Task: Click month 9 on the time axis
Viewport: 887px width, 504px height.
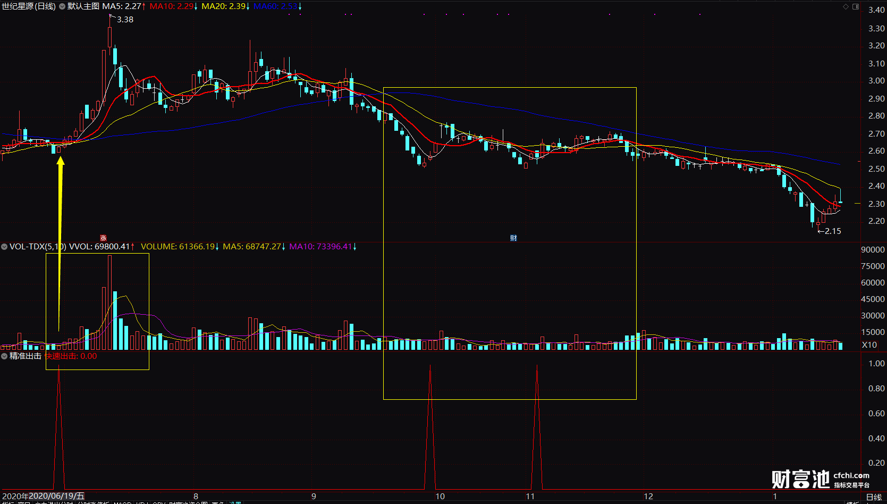Action: (x=314, y=497)
